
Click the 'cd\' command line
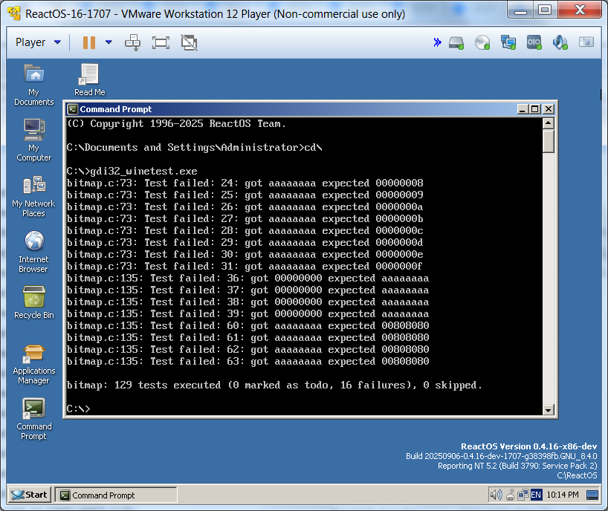point(194,147)
